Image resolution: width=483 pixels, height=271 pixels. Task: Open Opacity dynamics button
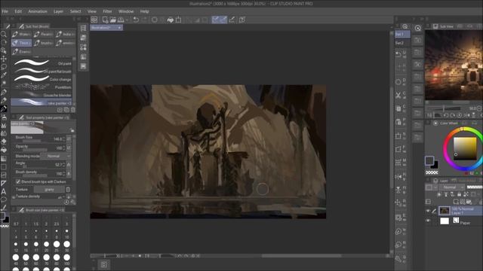point(69,148)
